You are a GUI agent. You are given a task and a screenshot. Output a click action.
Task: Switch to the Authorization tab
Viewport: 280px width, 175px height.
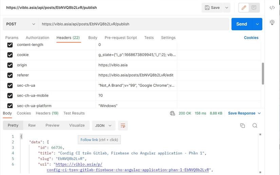tap(37, 38)
